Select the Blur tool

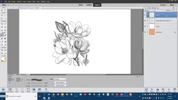coord(2,30)
